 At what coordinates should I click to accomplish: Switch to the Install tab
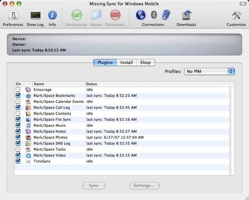click(x=126, y=63)
